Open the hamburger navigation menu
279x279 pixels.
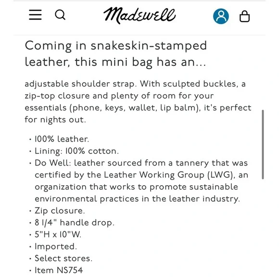point(35,15)
